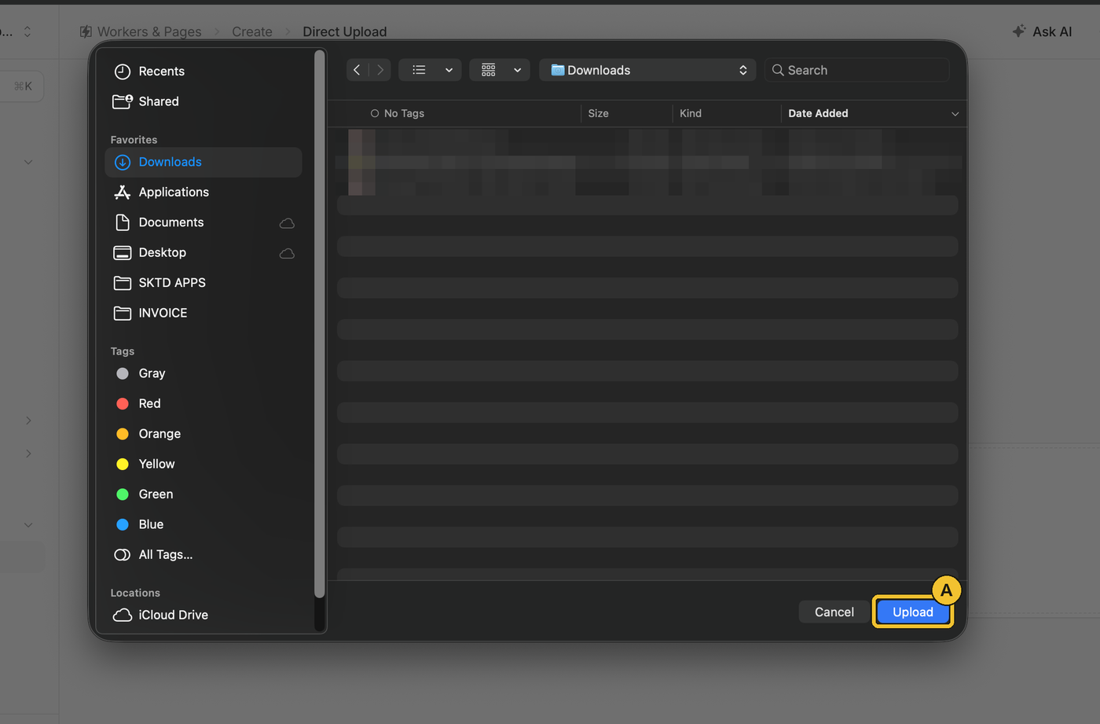Open the INVOICE folder
The image size is (1100, 724).
(203, 313)
